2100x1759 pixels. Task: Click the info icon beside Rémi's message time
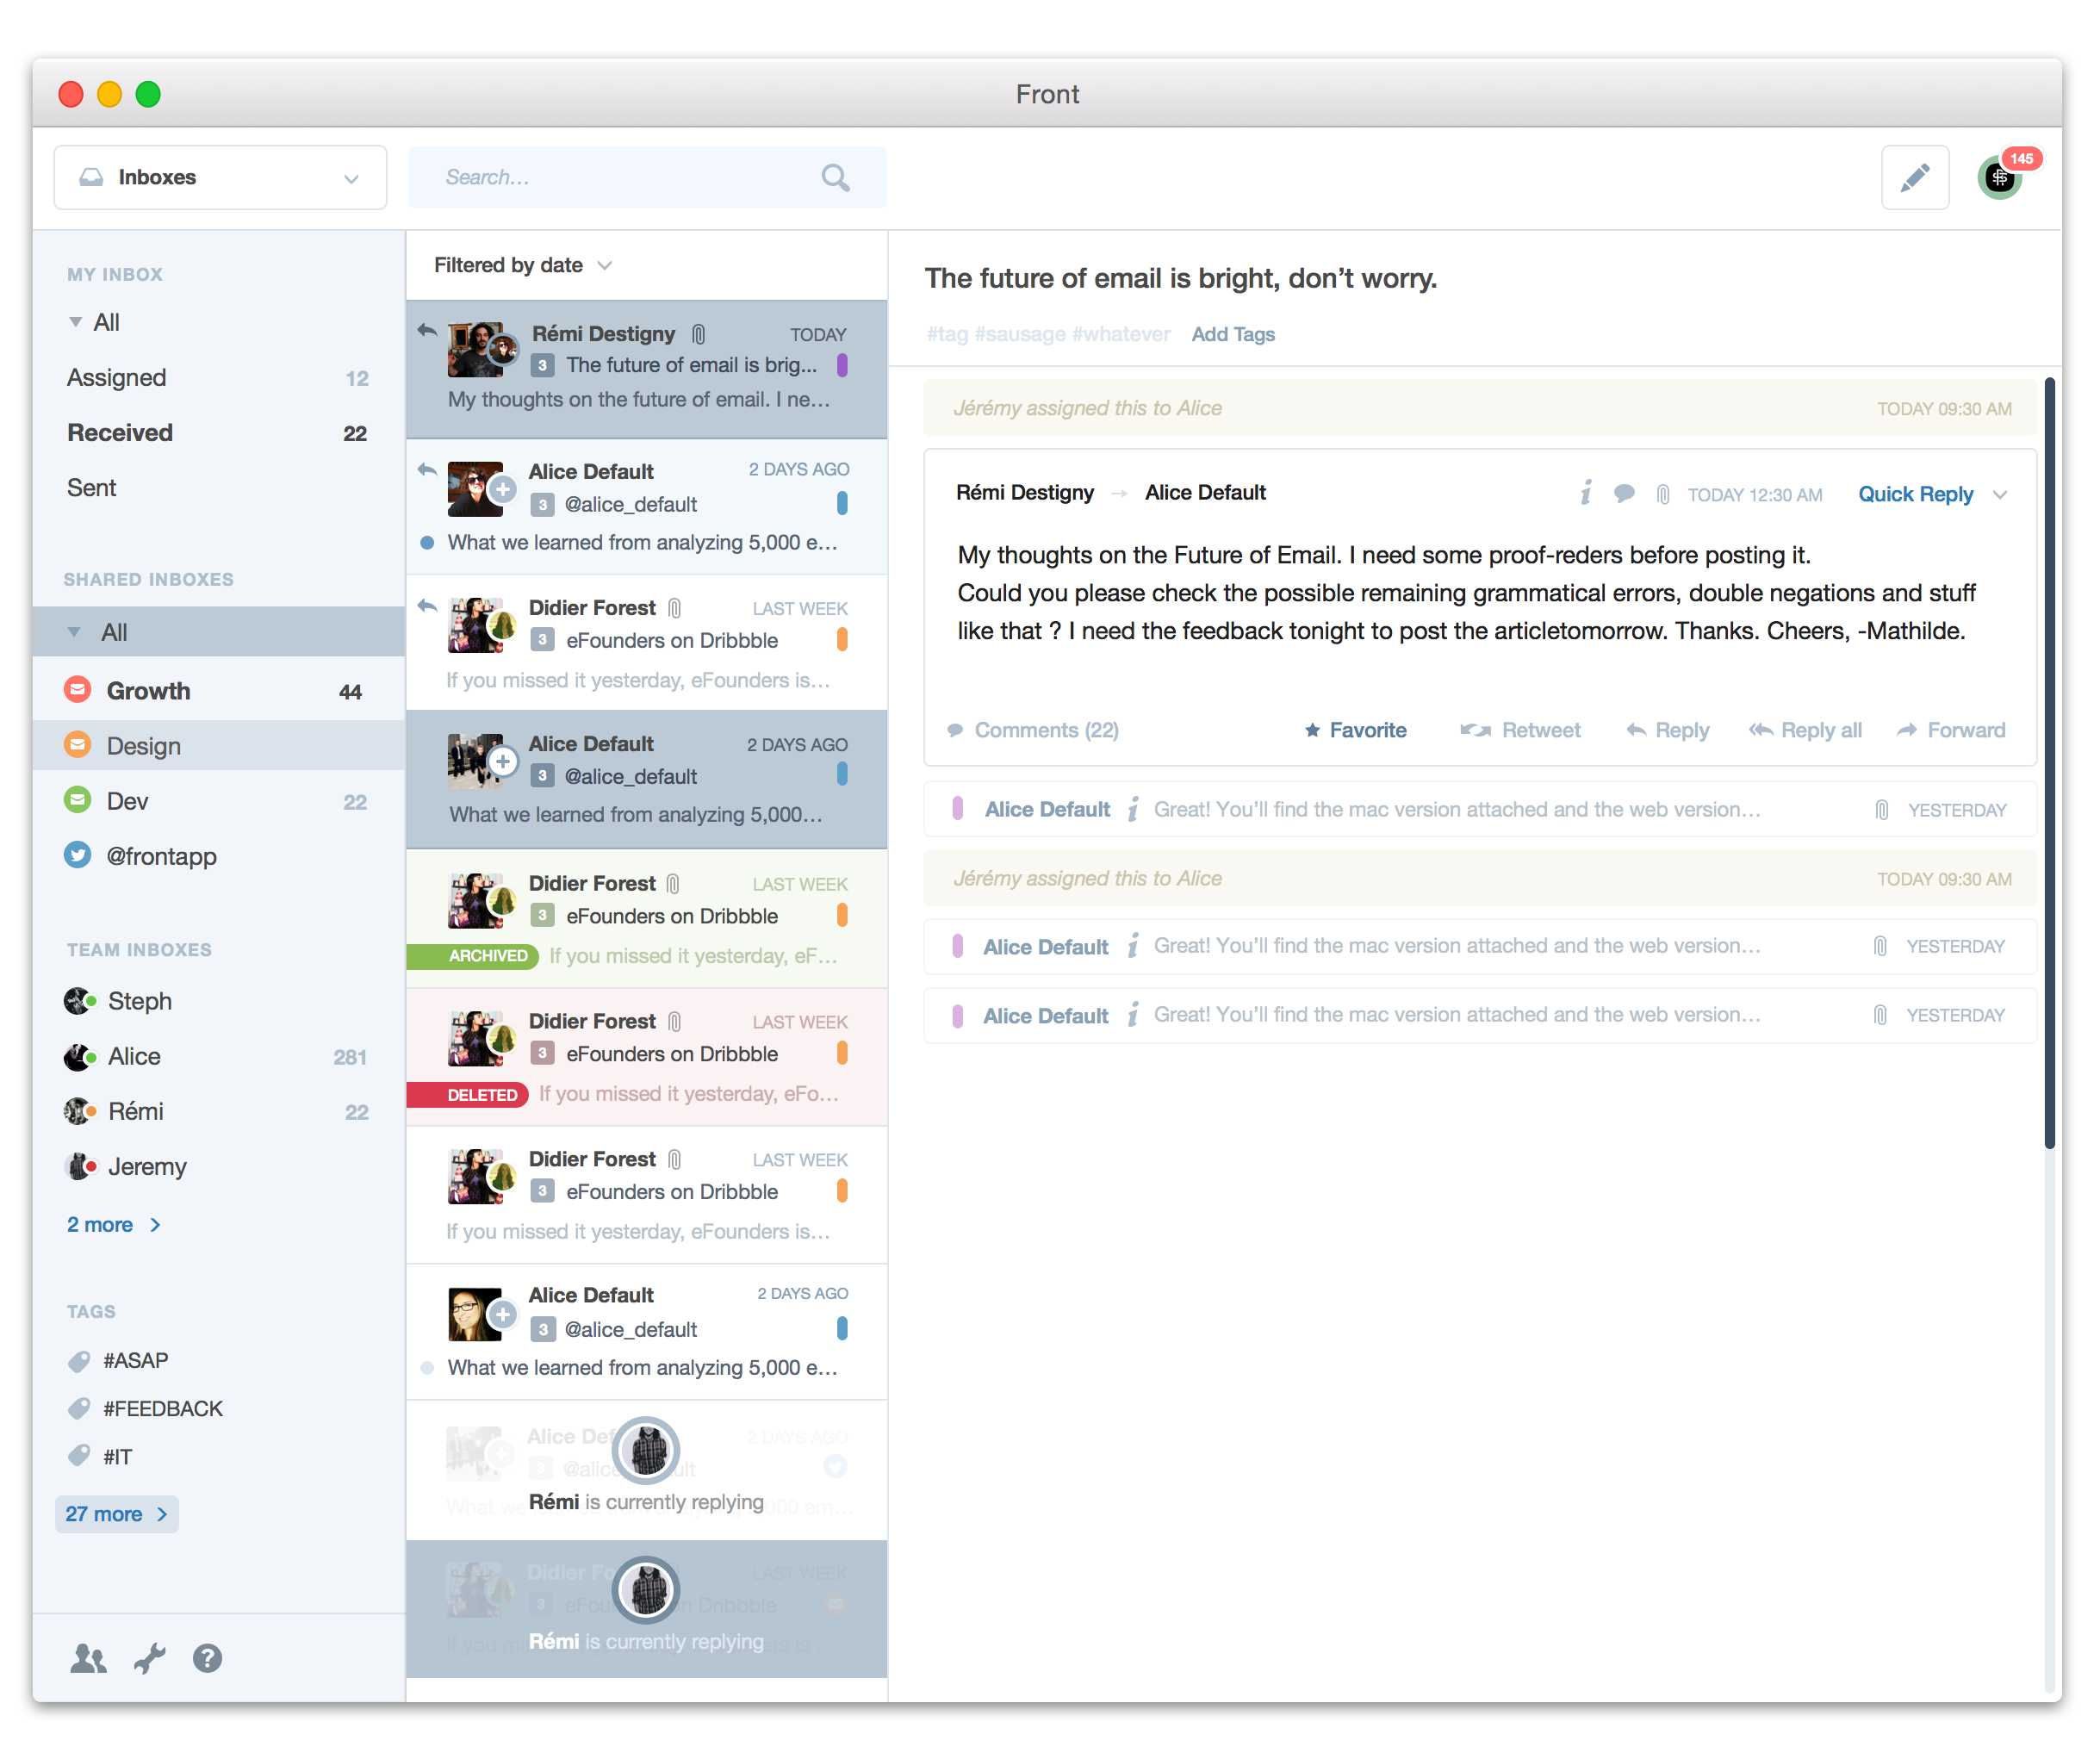pyautogui.click(x=1586, y=494)
